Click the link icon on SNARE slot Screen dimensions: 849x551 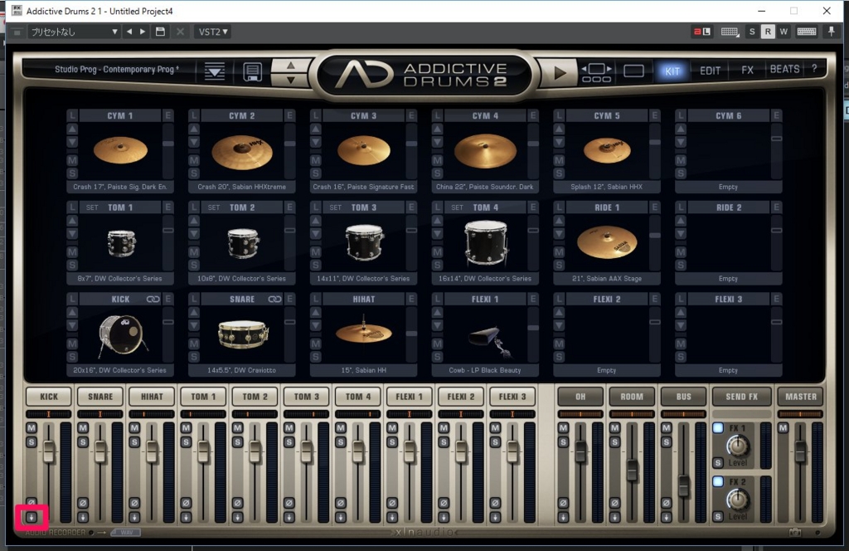click(275, 299)
